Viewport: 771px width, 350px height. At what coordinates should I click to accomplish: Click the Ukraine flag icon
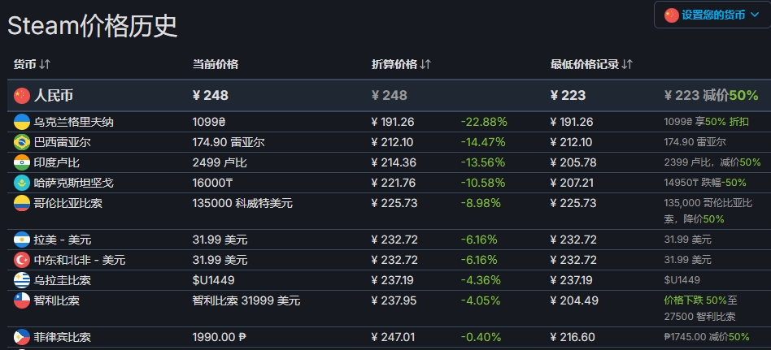click(22, 122)
